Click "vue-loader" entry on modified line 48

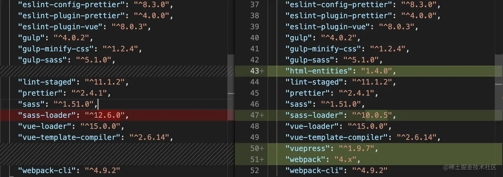pos(312,126)
